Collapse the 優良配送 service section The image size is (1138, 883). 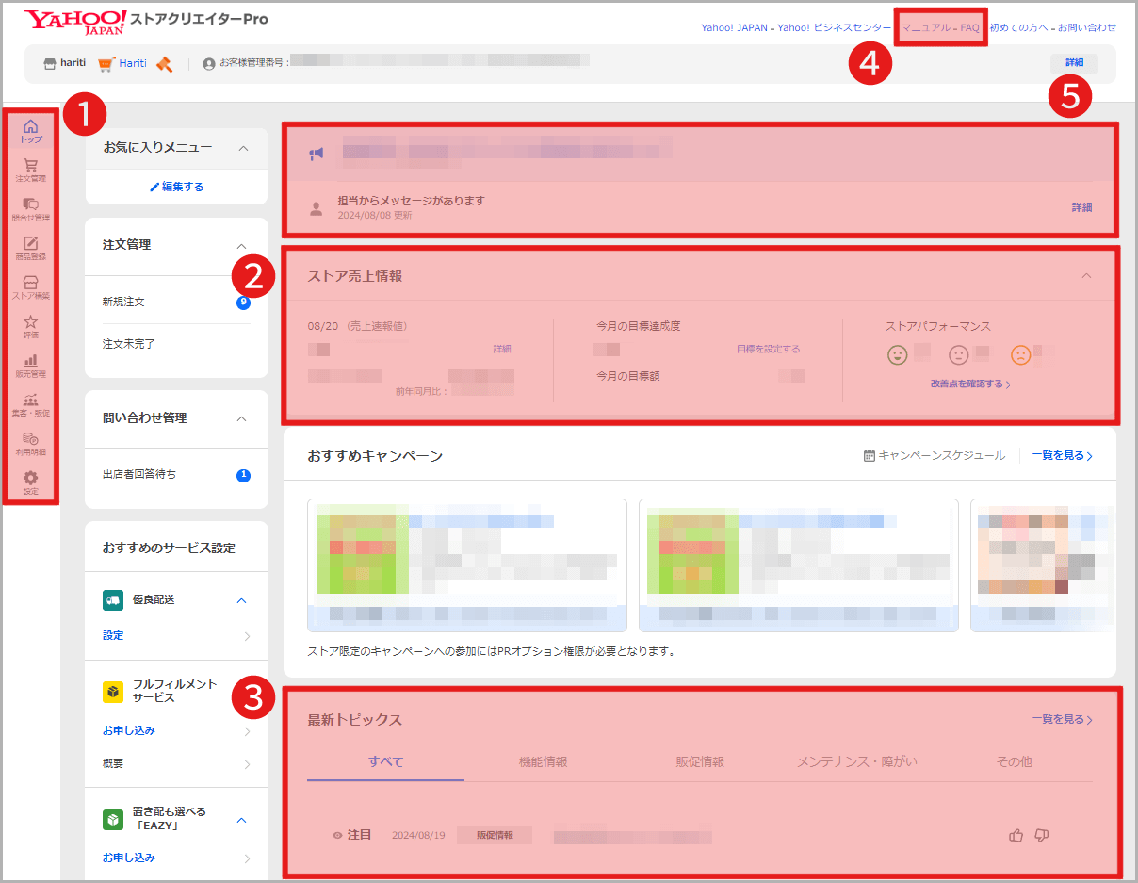(243, 599)
